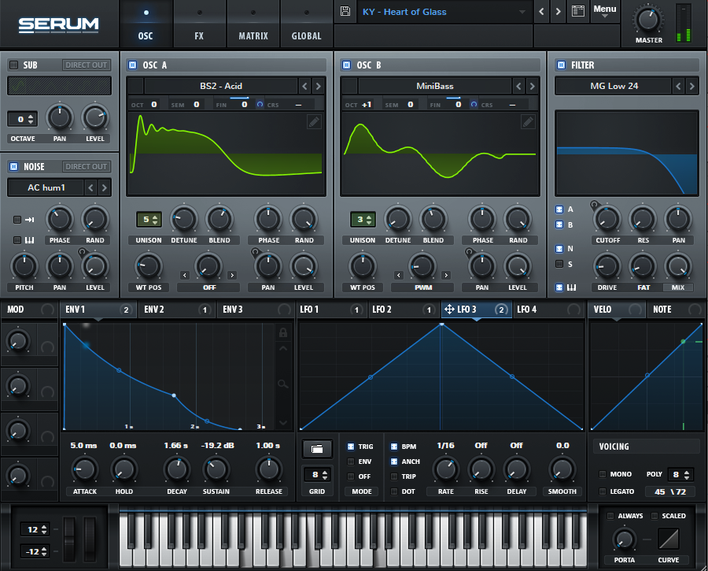This screenshot has height=571, width=708.
Task: Open OSC B wavetable pencil editor
Action: click(x=528, y=121)
